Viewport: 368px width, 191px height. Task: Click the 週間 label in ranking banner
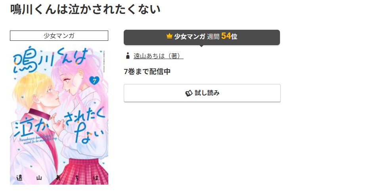(x=213, y=36)
